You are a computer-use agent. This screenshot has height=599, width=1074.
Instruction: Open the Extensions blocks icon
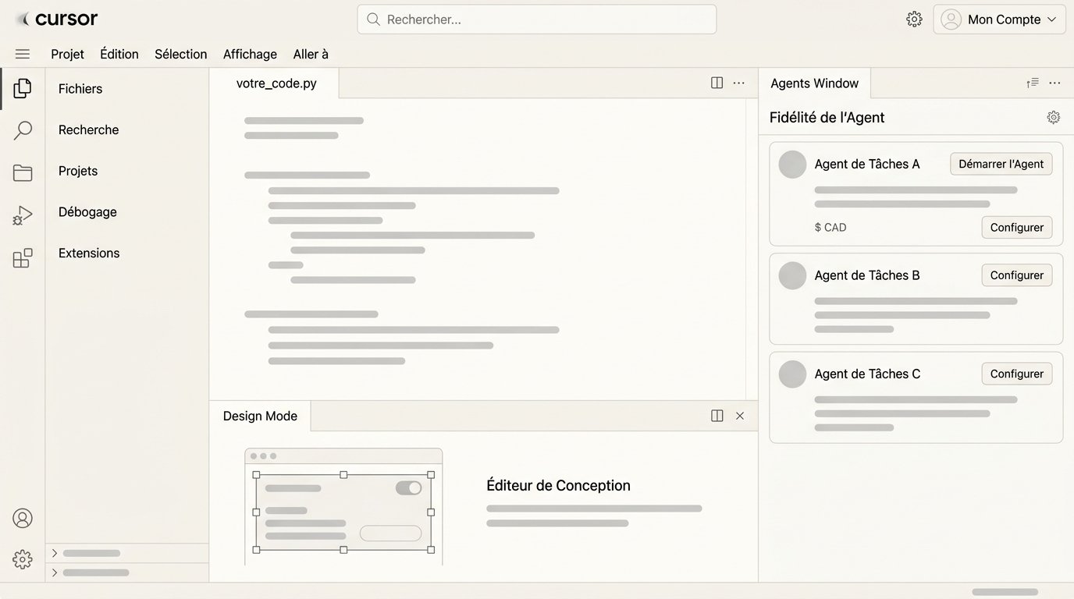point(23,258)
